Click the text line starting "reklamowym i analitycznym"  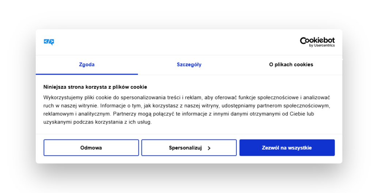click(178, 114)
